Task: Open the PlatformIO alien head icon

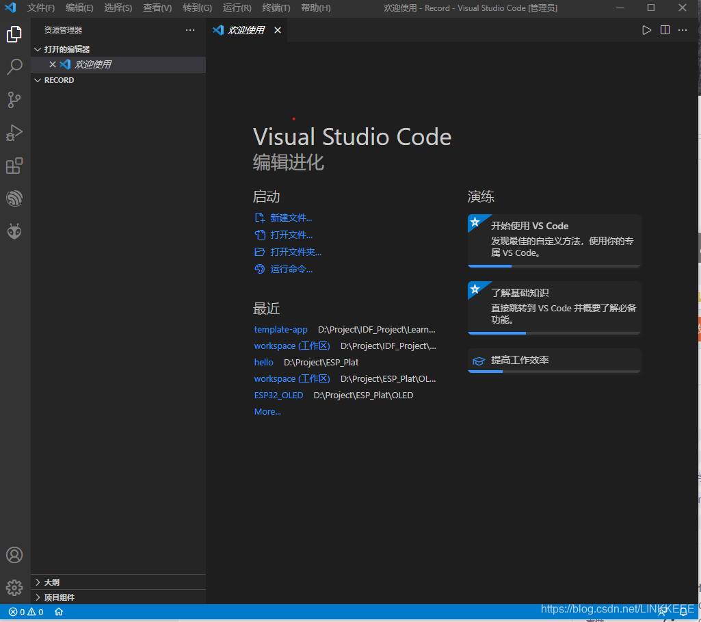Action: [14, 231]
